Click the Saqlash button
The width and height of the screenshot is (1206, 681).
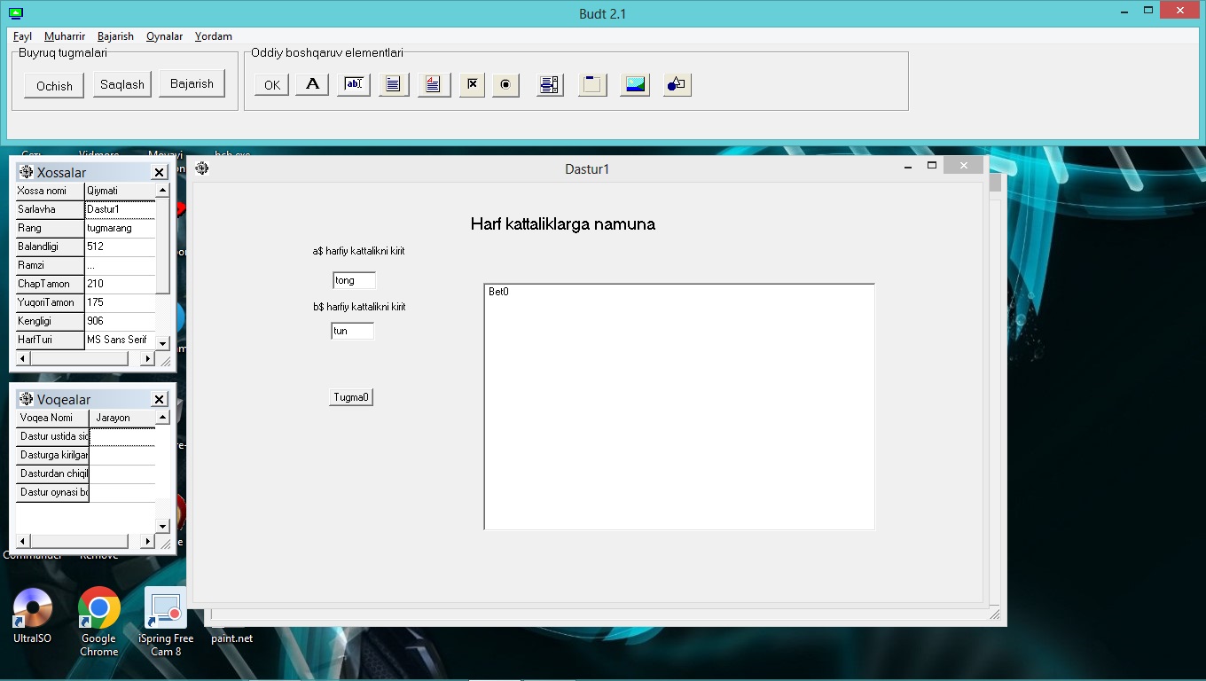[122, 84]
